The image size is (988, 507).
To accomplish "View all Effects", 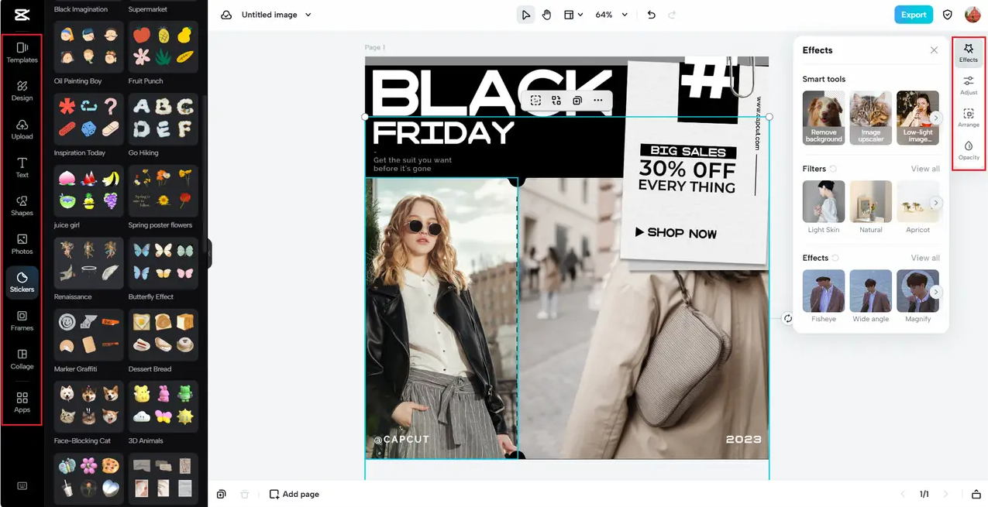I will 925,258.
